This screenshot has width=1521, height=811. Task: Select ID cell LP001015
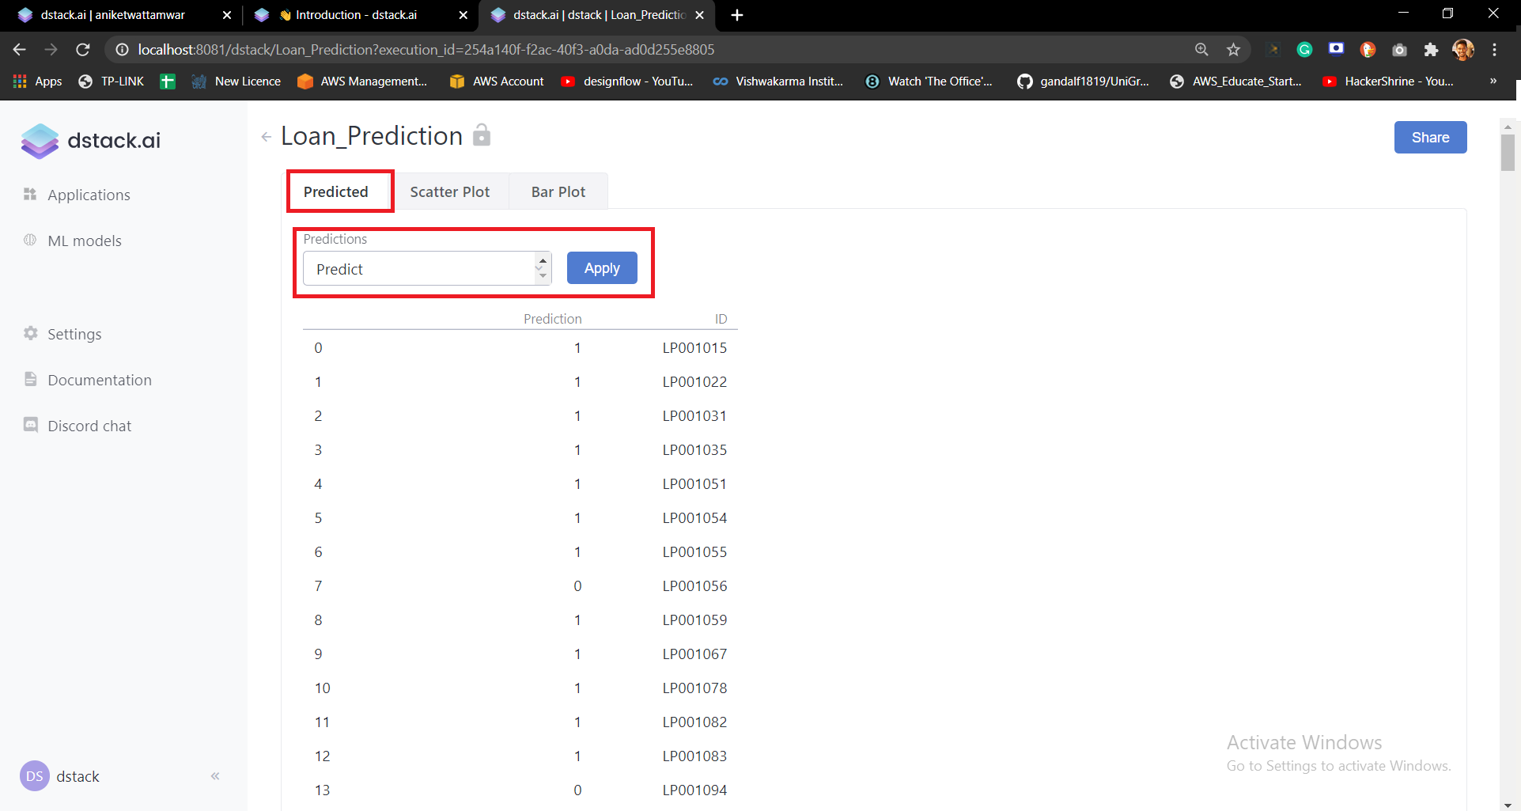(694, 347)
